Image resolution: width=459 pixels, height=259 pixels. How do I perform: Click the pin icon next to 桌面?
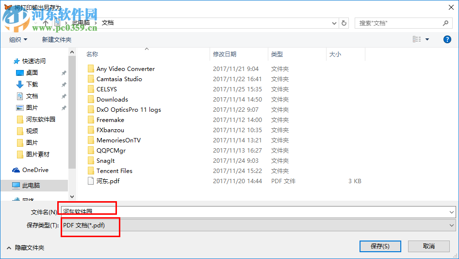64,73
